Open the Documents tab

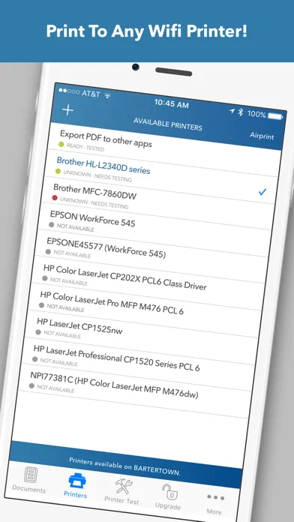(30, 480)
